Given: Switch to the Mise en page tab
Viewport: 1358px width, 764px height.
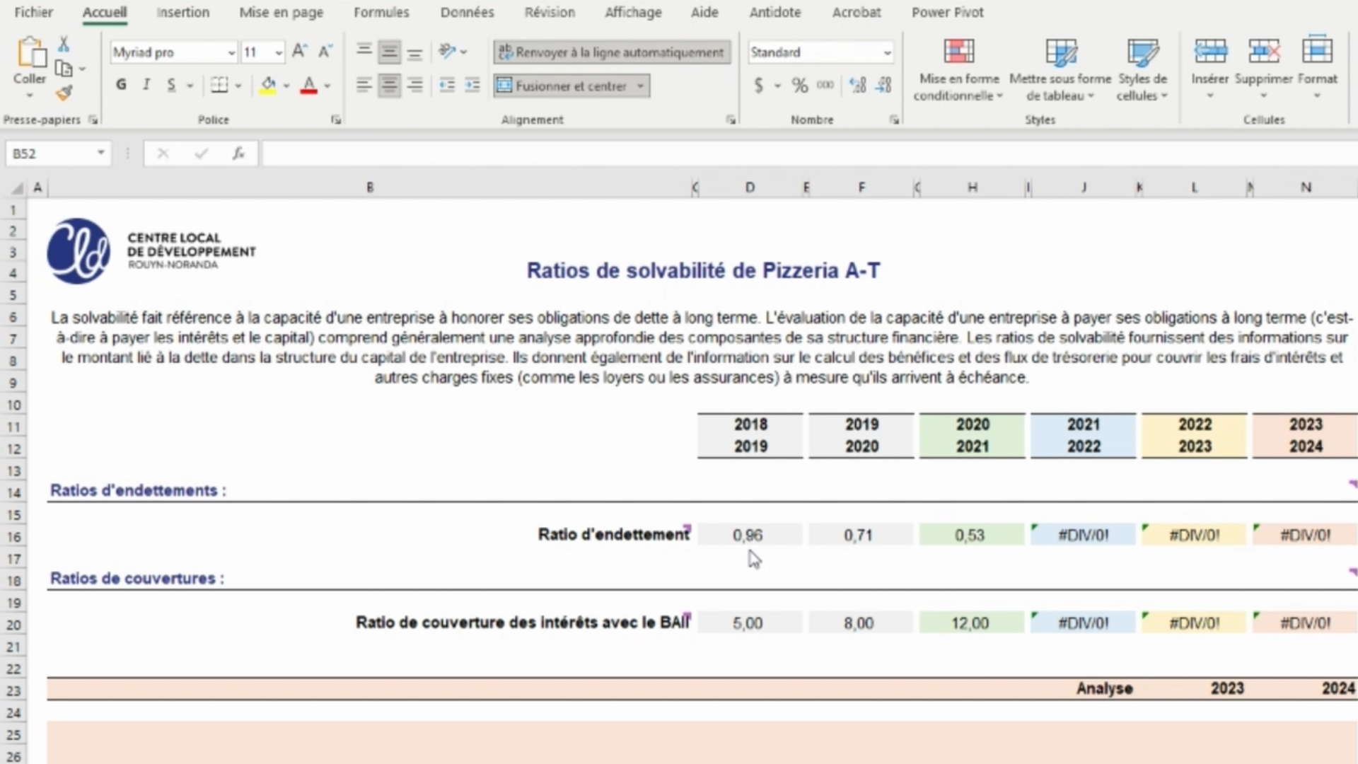Looking at the screenshot, I should point(281,12).
